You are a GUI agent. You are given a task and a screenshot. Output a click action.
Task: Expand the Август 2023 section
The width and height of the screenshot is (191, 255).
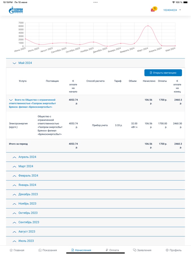(27, 232)
